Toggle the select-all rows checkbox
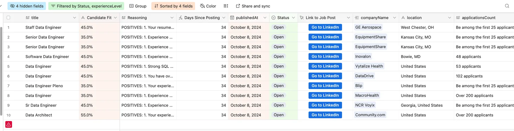 (x=8, y=18)
